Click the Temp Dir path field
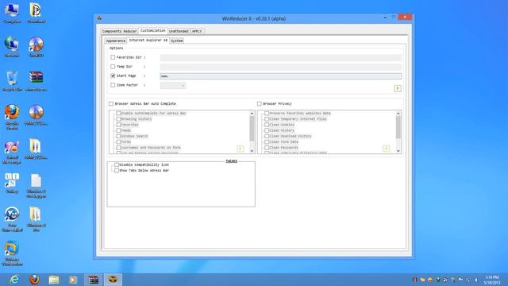The height and width of the screenshot is (286, 508). click(x=280, y=67)
